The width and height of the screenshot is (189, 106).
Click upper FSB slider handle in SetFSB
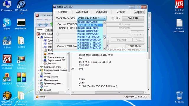(x=58, y=34)
